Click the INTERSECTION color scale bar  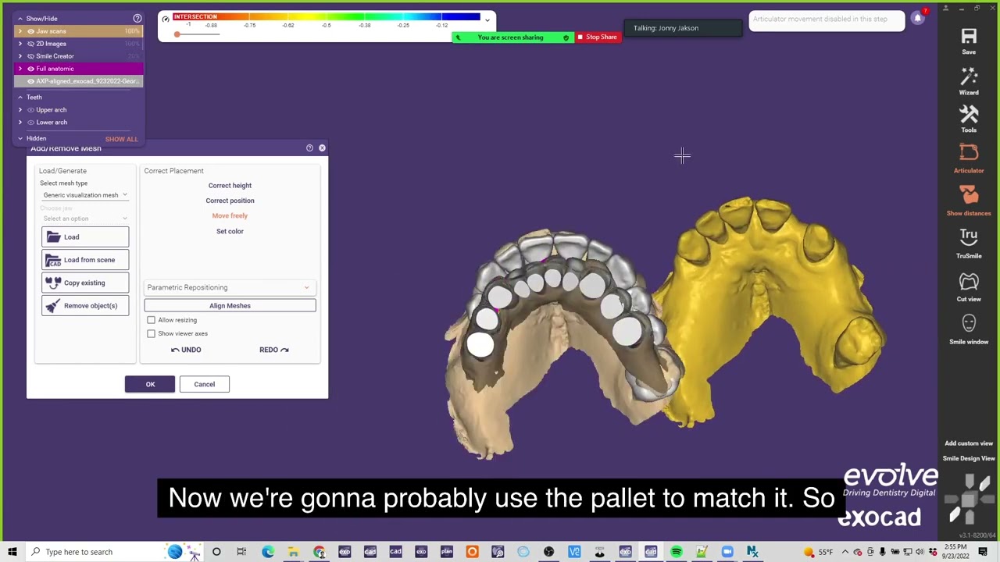[x=327, y=16]
